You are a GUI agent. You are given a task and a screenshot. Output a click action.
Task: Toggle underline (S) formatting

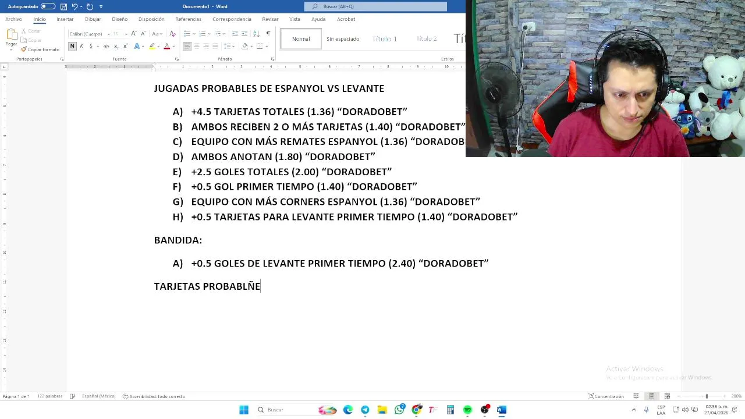[91, 46]
